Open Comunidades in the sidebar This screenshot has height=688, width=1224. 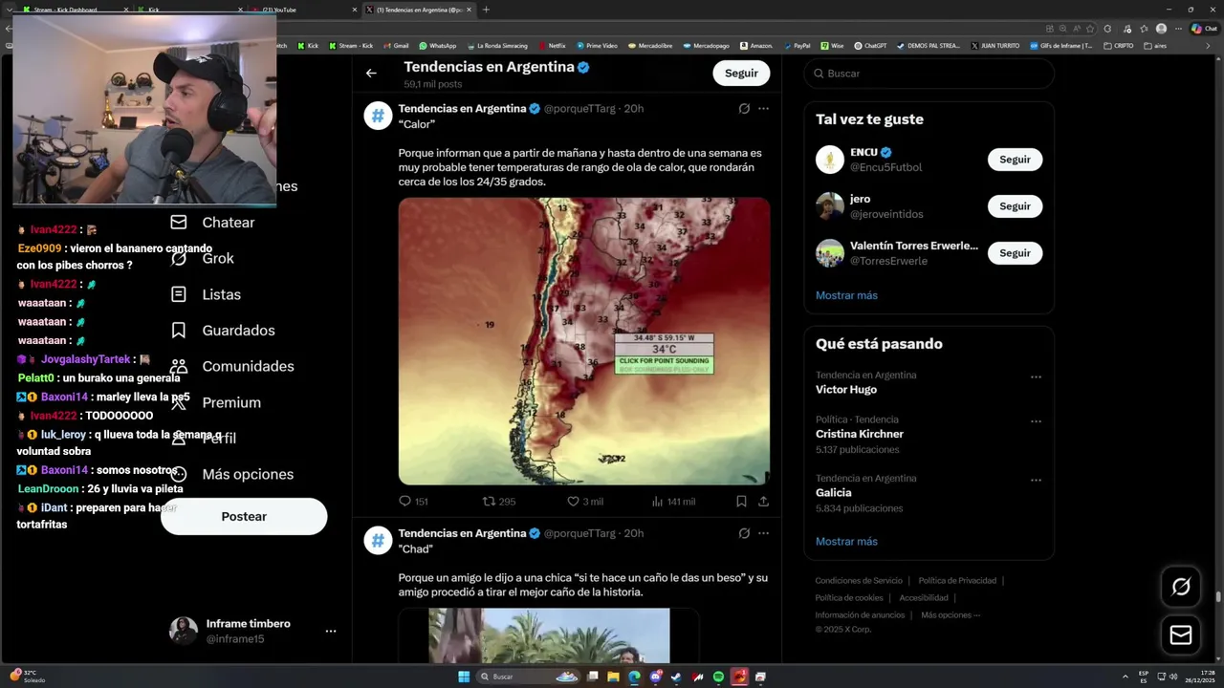[232, 367]
